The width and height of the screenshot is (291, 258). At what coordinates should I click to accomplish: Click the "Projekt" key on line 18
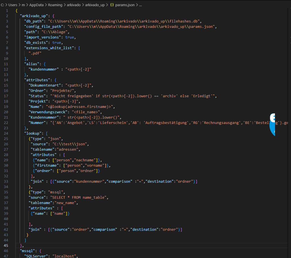tap(38, 101)
